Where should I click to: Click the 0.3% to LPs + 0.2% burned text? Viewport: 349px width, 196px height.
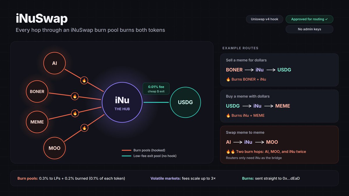point(82,178)
